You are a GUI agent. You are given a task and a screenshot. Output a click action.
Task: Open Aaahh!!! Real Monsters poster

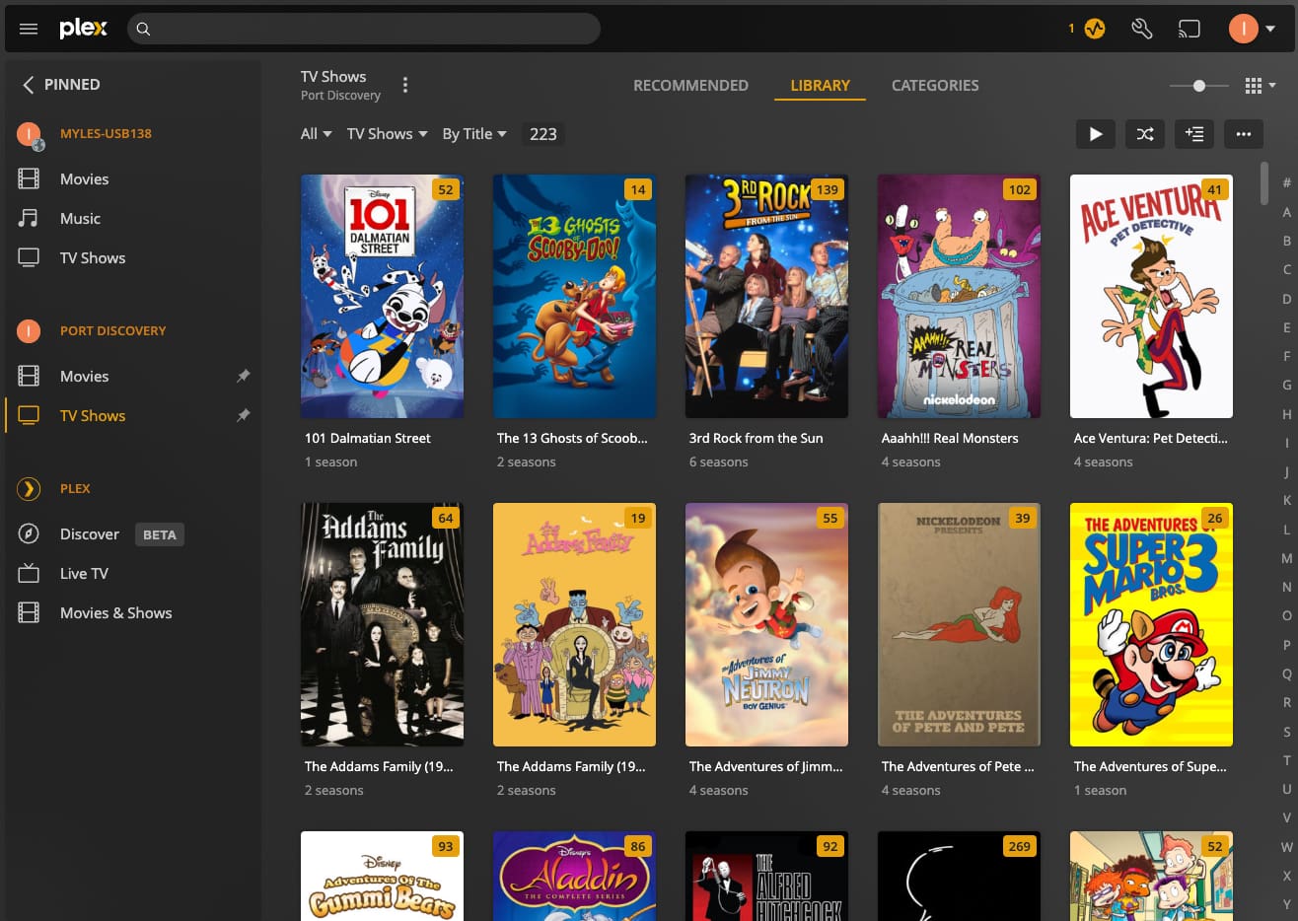click(x=959, y=296)
